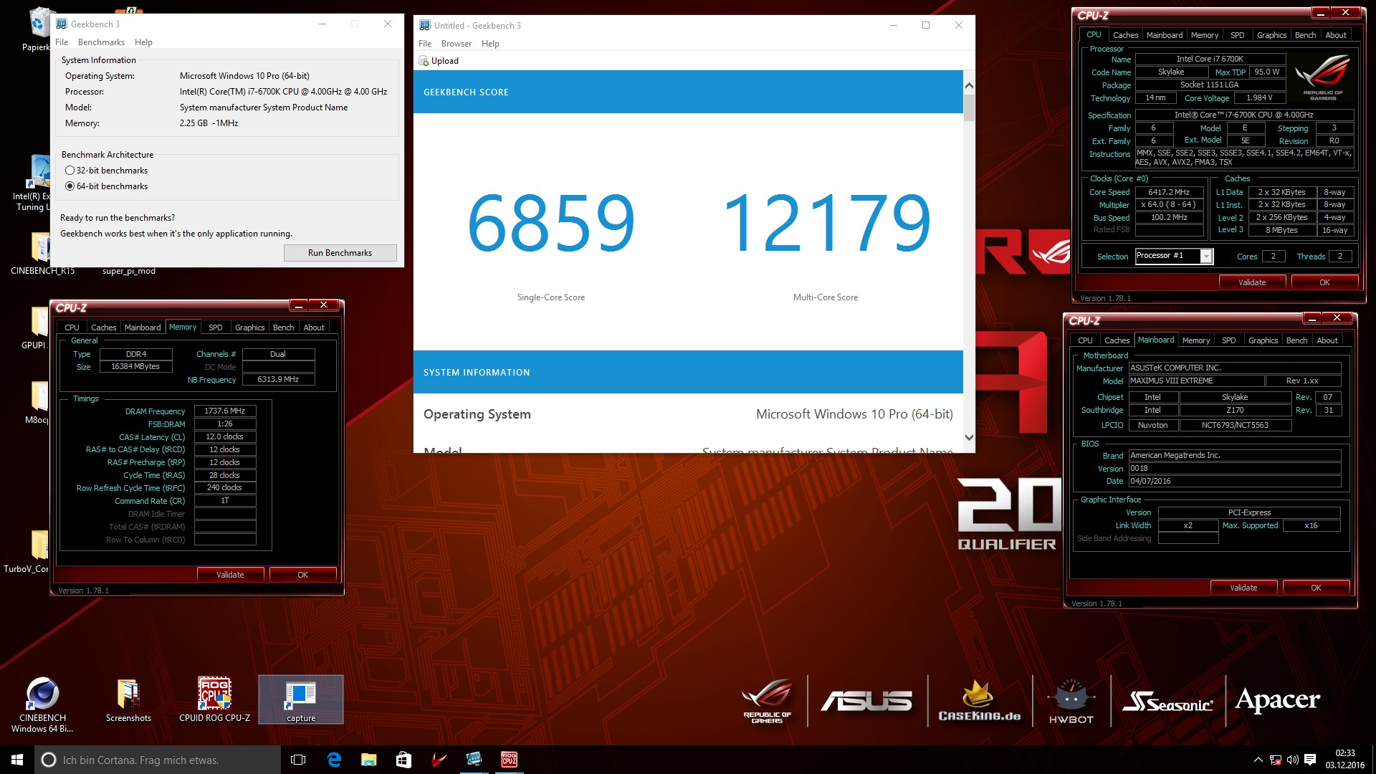The height and width of the screenshot is (774, 1376).
Task: Click the Geekbench results scrollbar thumb
Action: tap(969, 107)
